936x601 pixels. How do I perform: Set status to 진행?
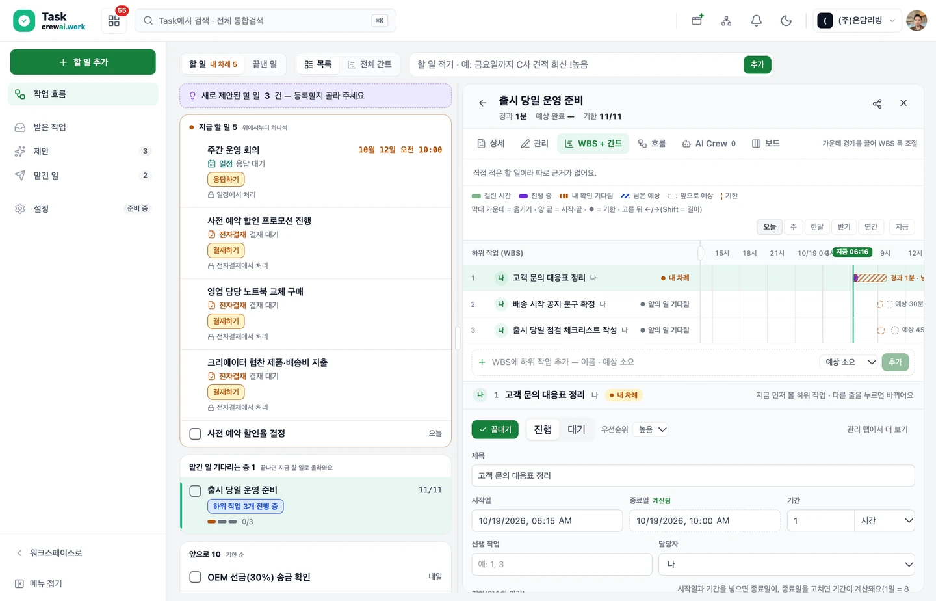[x=543, y=429]
